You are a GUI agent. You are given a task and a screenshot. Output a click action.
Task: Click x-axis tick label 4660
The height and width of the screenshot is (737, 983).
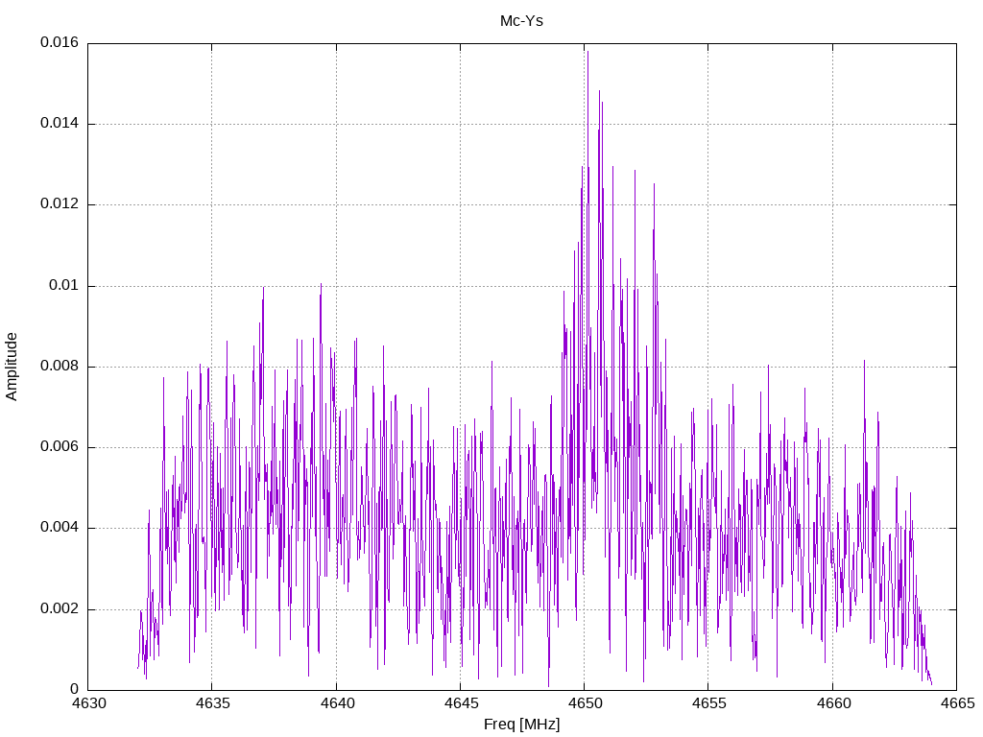coord(834,703)
